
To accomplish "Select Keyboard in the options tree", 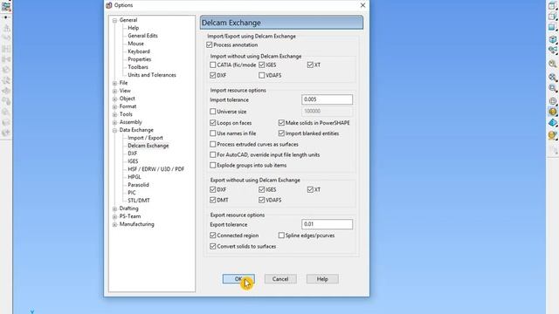I will click(139, 51).
